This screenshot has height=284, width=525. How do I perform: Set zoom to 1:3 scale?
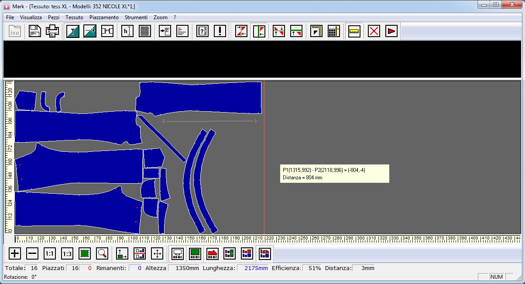[x=67, y=253]
